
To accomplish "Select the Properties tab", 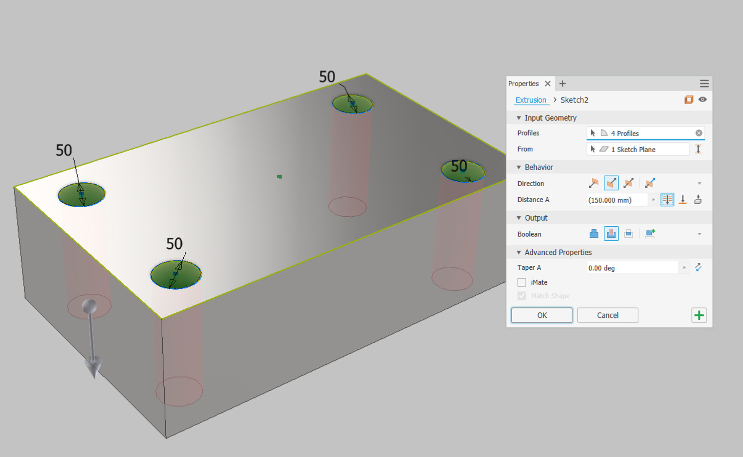I will [x=523, y=84].
